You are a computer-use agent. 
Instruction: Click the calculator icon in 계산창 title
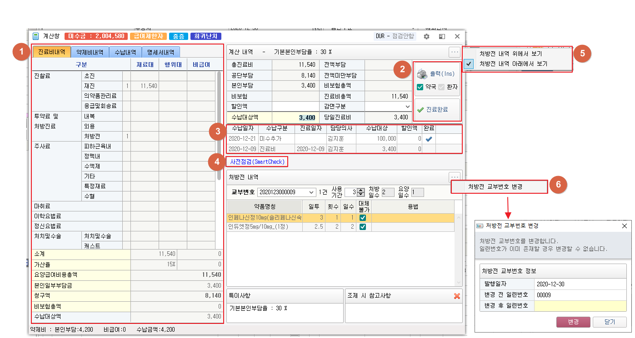[x=35, y=36]
